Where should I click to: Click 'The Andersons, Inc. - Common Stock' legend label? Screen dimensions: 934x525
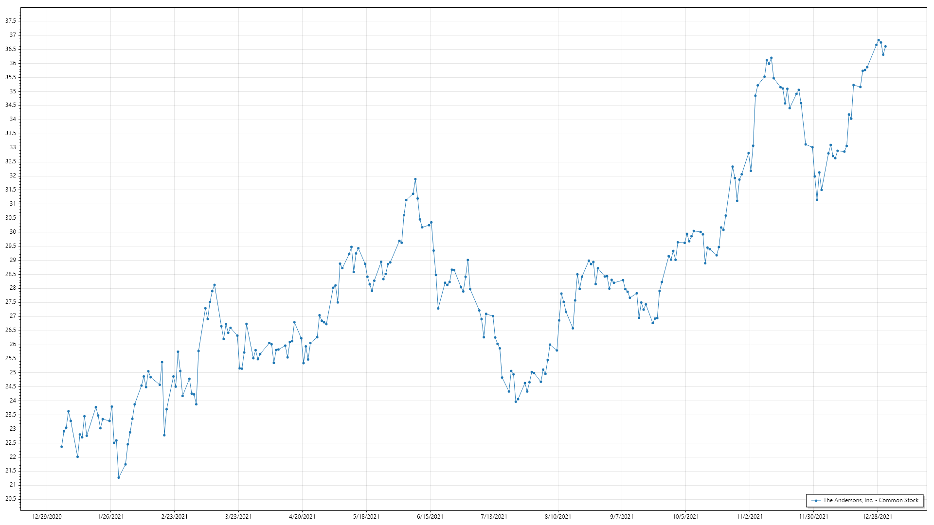(x=870, y=500)
